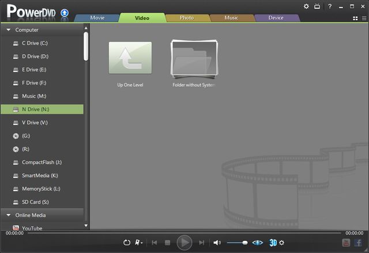Viewport: 369px width, 253px height.
Task: Switch to TV mode icon
Action: 317,6
